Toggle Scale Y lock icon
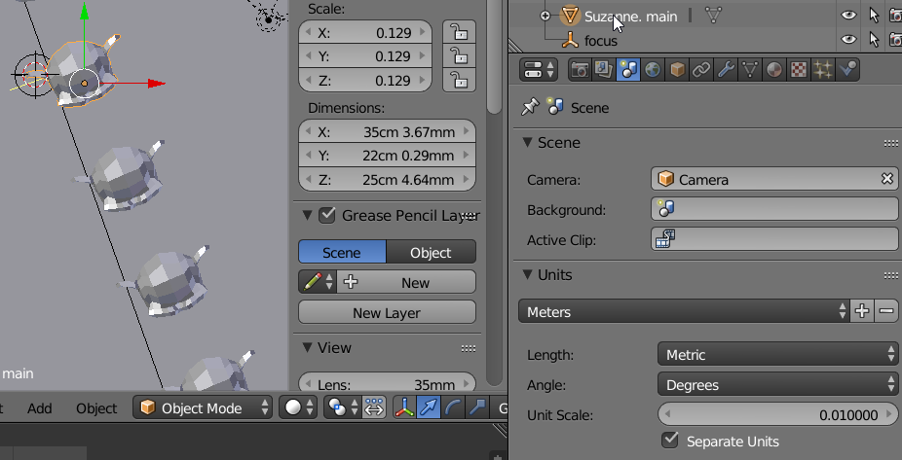Image resolution: width=902 pixels, height=460 pixels. (459, 56)
